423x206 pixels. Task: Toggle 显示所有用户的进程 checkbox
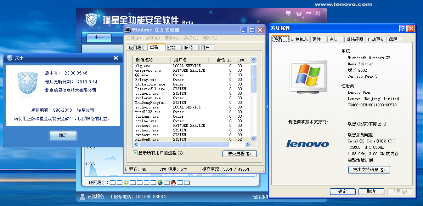135,153
